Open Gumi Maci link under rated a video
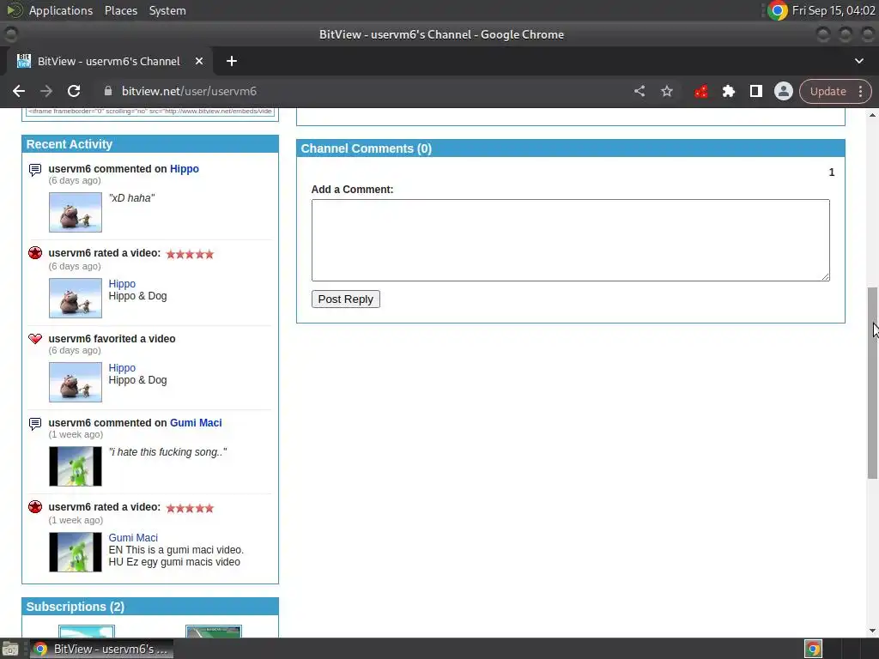 coord(133,538)
